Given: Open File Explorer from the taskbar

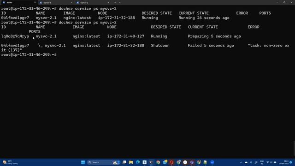Looking at the screenshot, I should [x=131, y=162].
